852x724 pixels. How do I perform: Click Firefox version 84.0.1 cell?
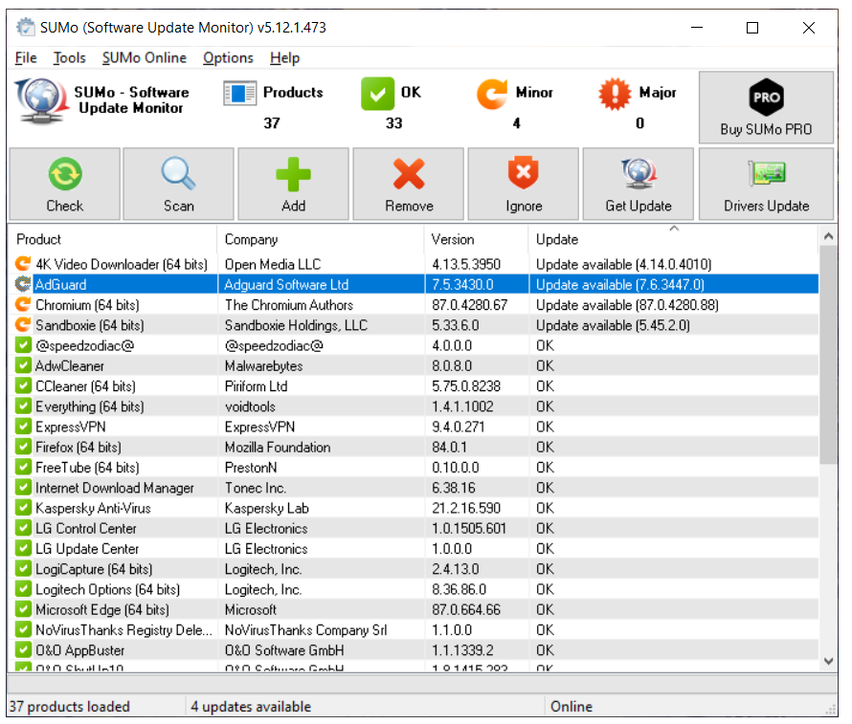click(x=449, y=448)
